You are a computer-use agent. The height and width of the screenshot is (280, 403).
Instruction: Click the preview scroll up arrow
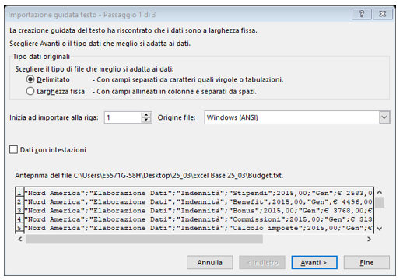pyautogui.click(x=380, y=192)
